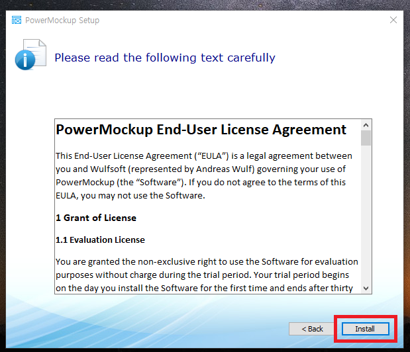Go back with the < Back button

[x=312, y=329]
